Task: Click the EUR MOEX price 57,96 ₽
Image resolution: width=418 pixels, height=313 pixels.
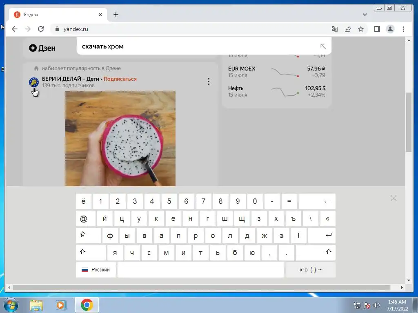Action: click(316, 68)
